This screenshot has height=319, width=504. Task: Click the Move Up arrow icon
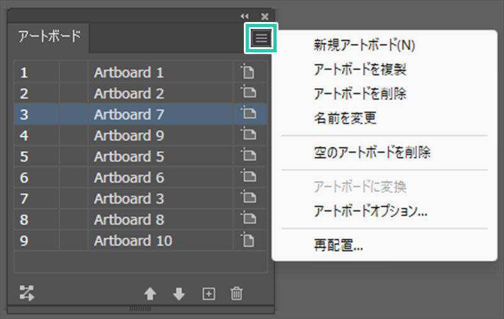tap(150, 293)
